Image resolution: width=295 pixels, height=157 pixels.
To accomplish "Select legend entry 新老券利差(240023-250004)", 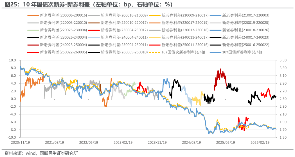I will [x=57, y=45].
